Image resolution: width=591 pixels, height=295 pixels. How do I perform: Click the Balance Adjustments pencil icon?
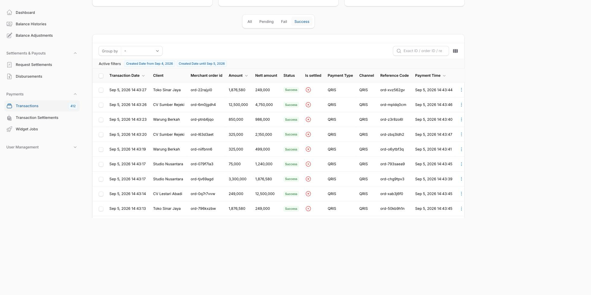tap(9, 35)
